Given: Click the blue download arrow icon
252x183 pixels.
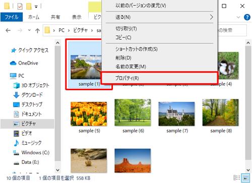Looking at the screenshot, I should pyautogui.click(x=16, y=95).
